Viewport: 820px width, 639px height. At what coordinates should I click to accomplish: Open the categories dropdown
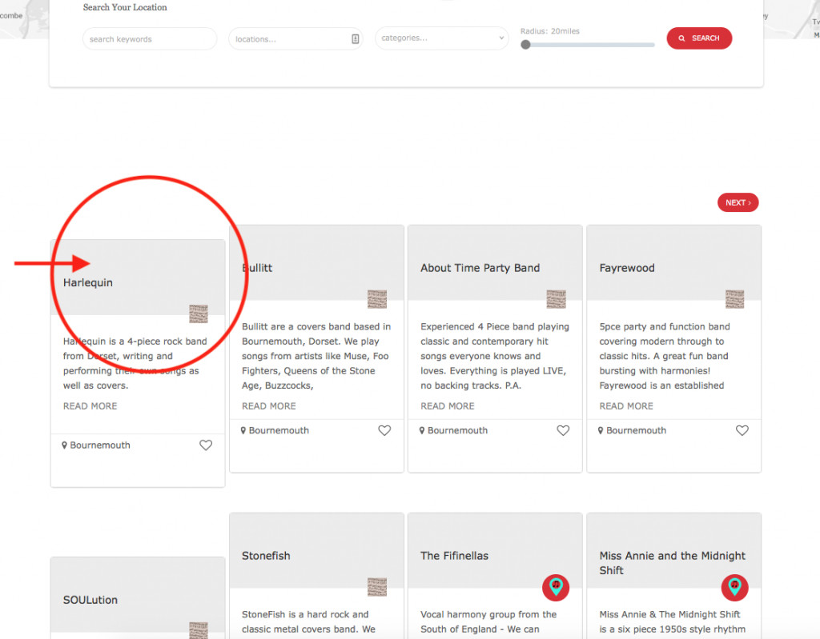[x=441, y=38]
